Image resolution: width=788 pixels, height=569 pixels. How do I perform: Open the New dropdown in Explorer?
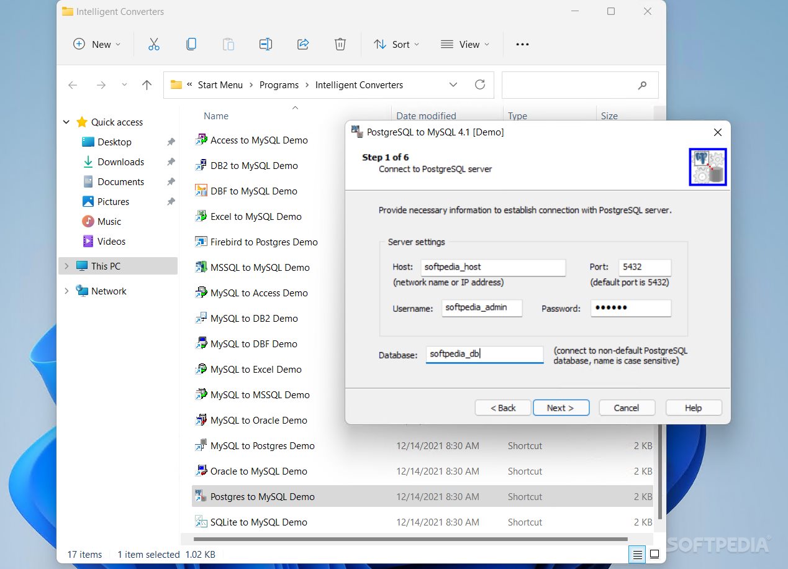pyautogui.click(x=97, y=44)
